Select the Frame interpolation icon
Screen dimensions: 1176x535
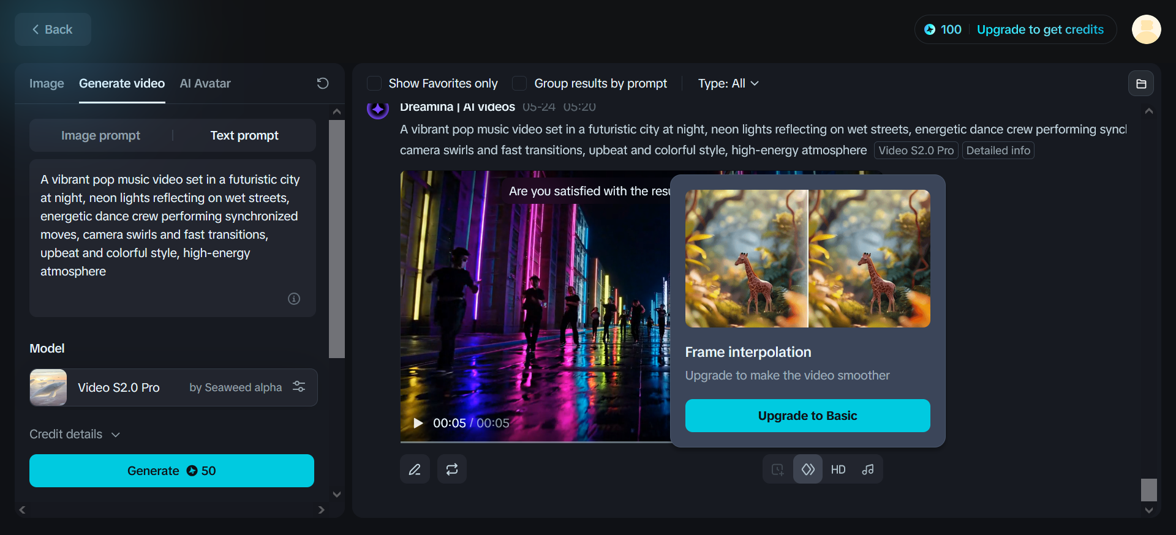[808, 470]
